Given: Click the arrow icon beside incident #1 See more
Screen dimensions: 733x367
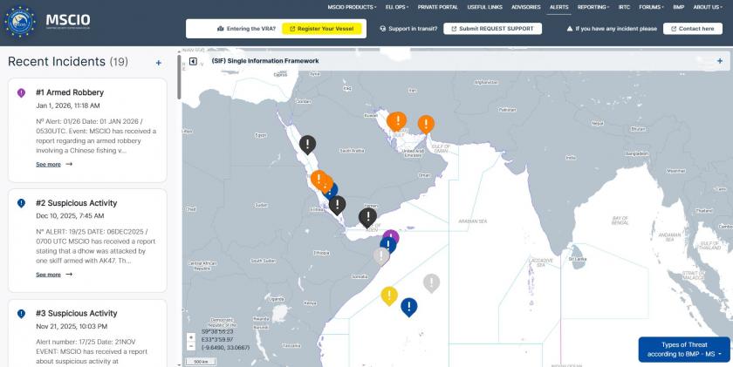Looking at the screenshot, I should [x=69, y=164].
